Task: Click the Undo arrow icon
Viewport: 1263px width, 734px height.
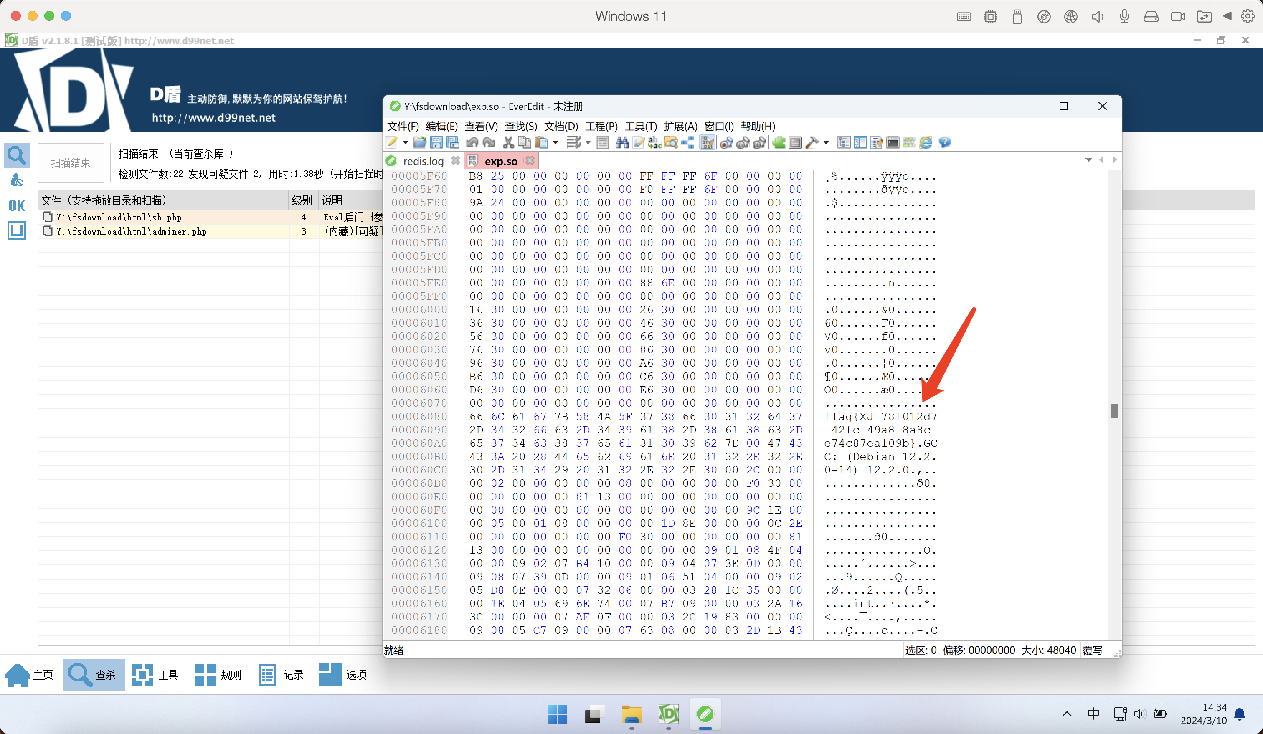Action: click(472, 143)
